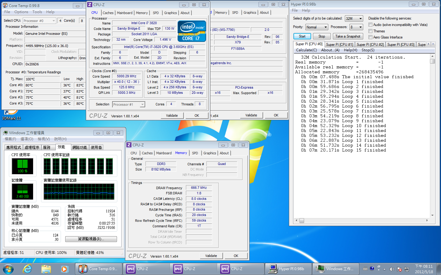The image size is (441, 275).
Task: Click the Hyper PI horizontal scrollbar thumb
Action: 302,220
